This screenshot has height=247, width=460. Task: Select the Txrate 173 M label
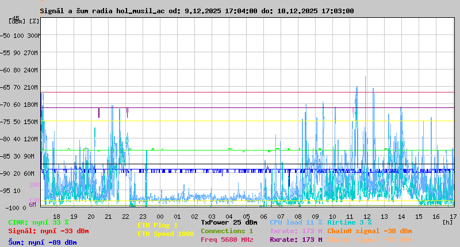pyautogui.click(x=296, y=231)
